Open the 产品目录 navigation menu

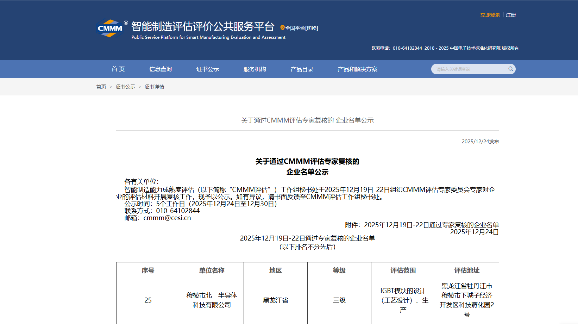click(x=302, y=69)
